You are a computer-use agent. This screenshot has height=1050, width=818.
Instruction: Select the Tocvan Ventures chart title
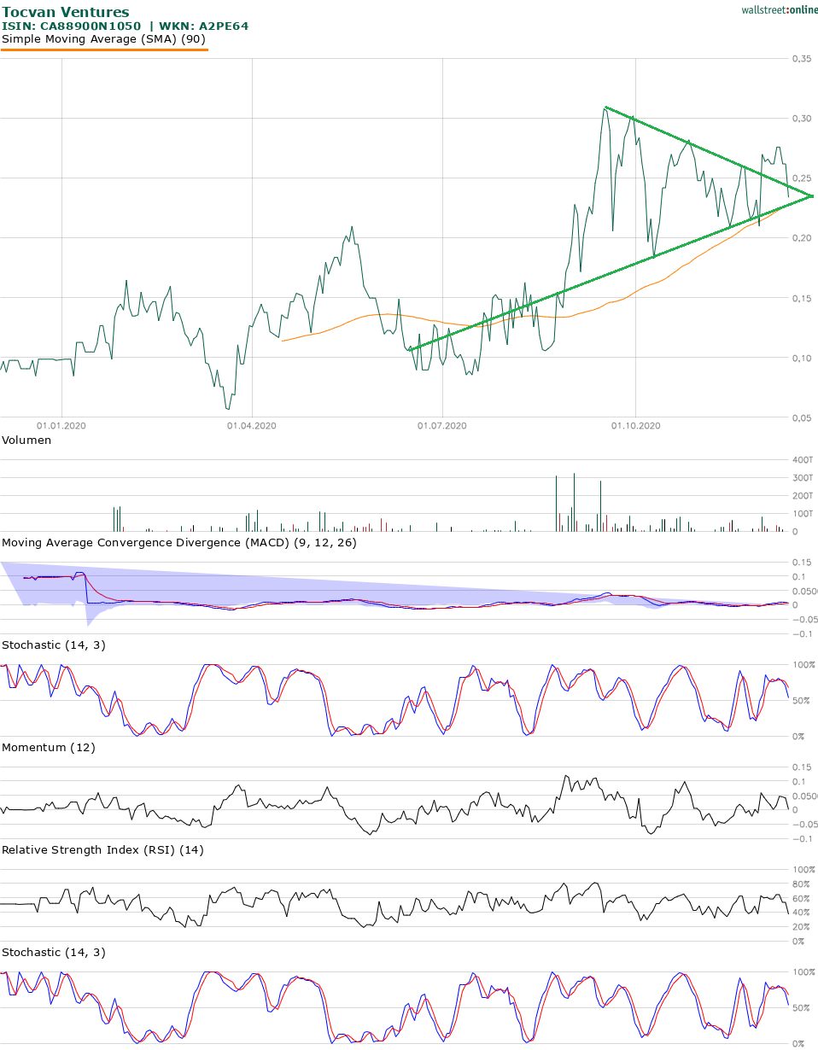[x=66, y=12]
